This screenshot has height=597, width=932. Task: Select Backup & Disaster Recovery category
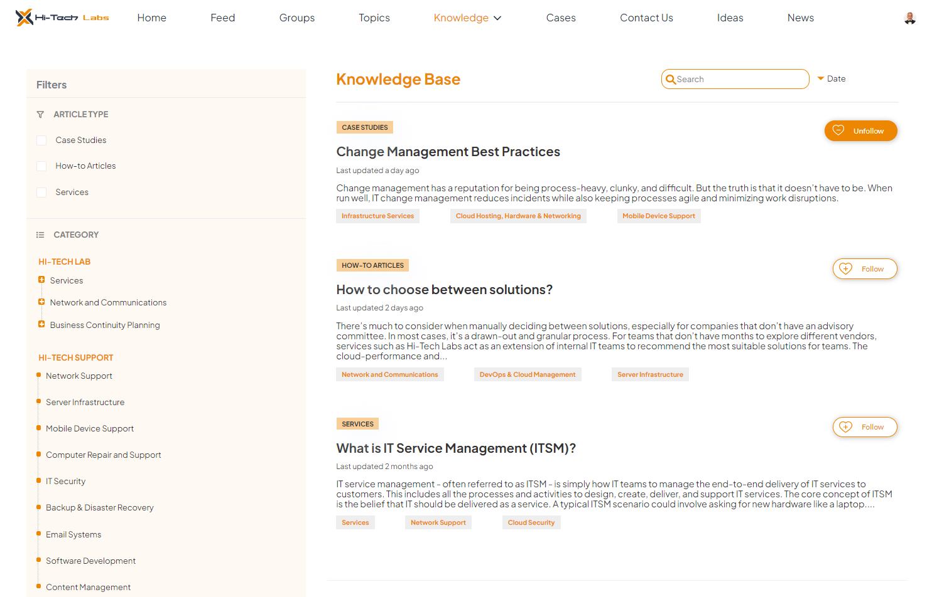[100, 507]
